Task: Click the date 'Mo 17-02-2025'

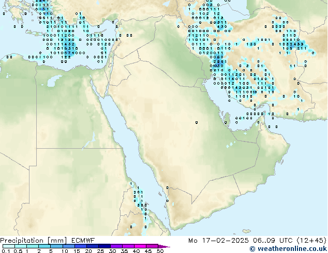Action: pyautogui.click(x=218, y=241)
